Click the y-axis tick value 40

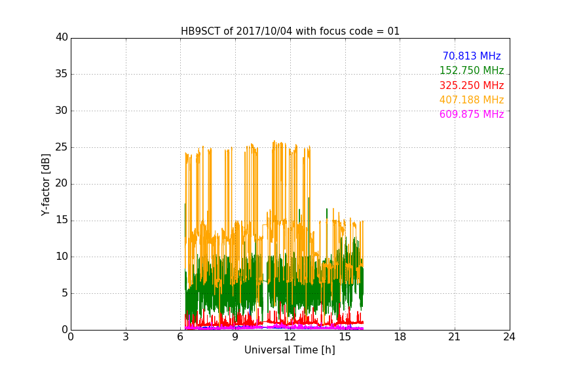[x=62, y=37]
